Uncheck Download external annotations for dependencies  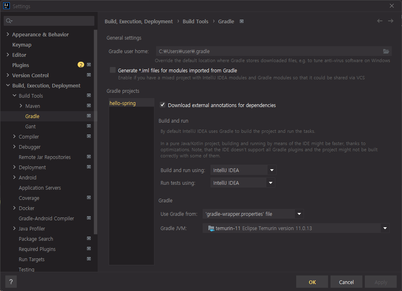coord(163,105)
